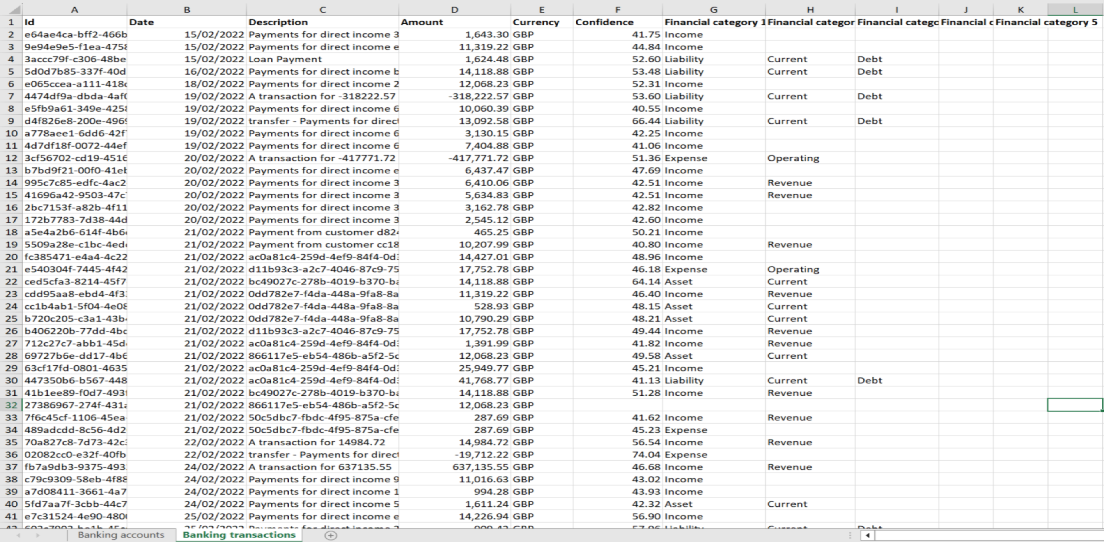Image resolution: width=1104 pixels, height=542 pixels.
Task: Select column A header
Action: [74, 10]
